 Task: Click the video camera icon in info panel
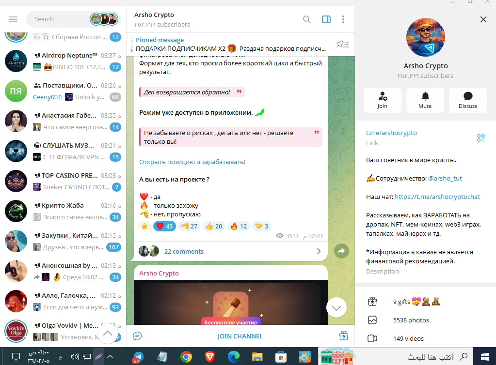click(x=372, y=338)
